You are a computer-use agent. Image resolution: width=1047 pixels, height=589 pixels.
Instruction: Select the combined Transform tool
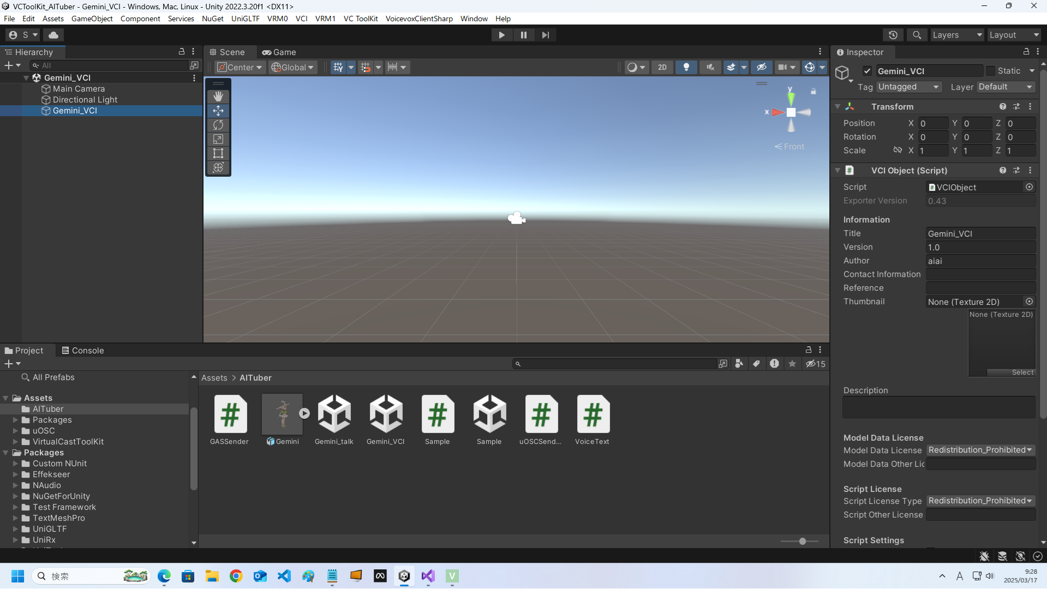pos(218,167)
